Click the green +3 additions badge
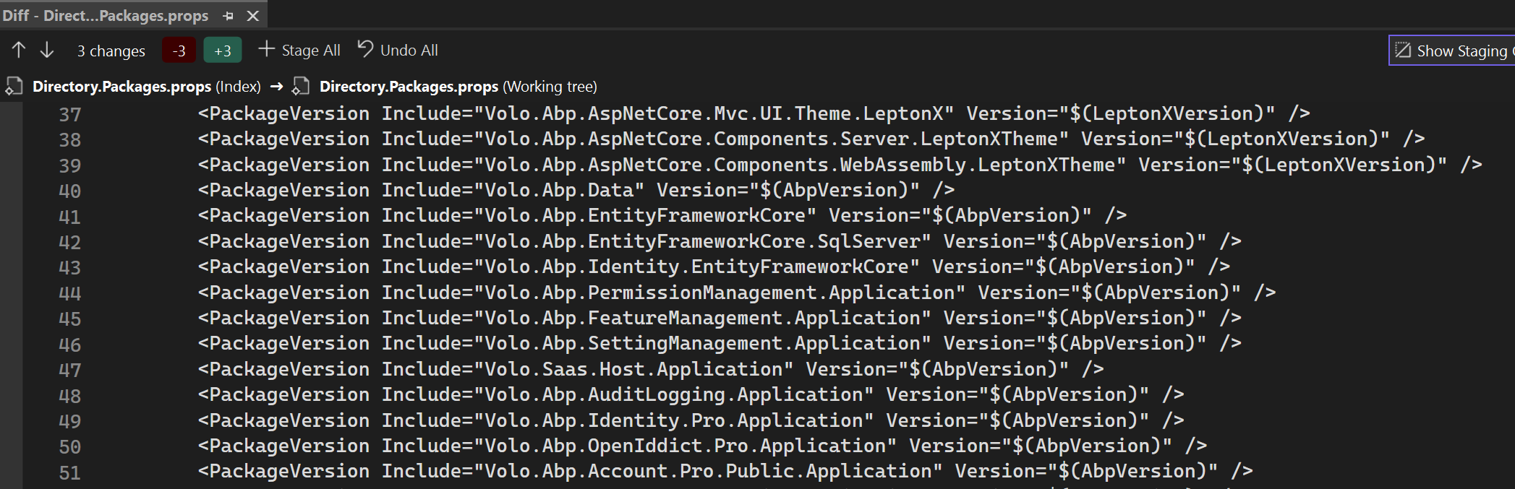The height and width of the screenshot is (489, 1515). click(x=223, y=51)
